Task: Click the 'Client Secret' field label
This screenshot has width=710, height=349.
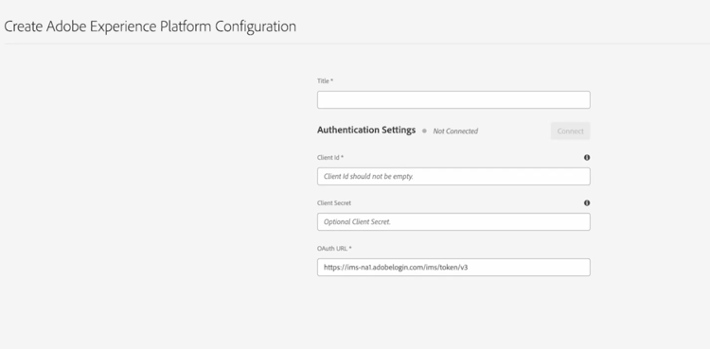Action: 334,202
